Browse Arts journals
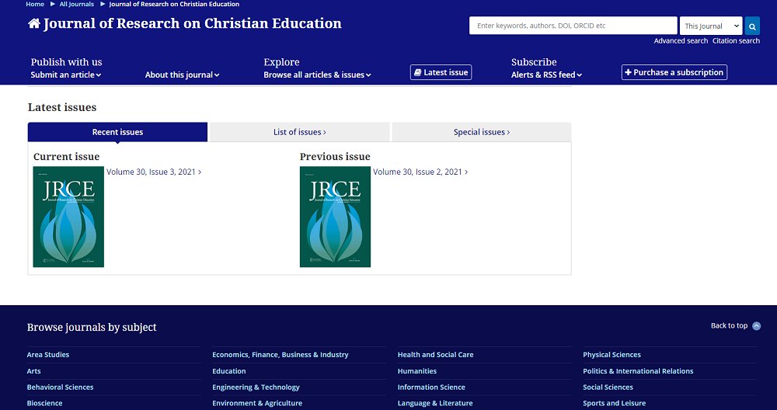The height and width of the screenshot is (410, 777). pos(33,371)
